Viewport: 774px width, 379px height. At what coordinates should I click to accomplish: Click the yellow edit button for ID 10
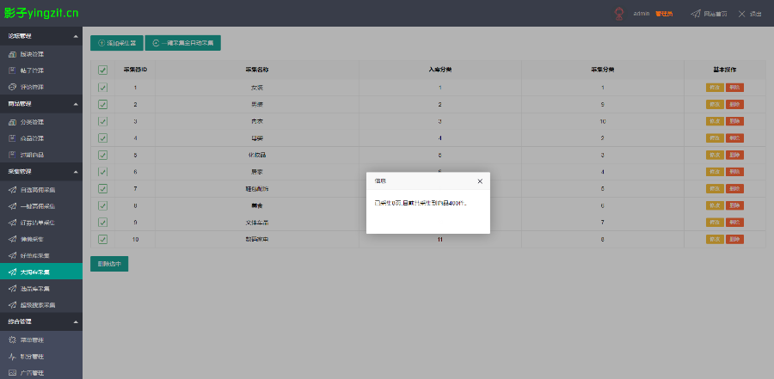[x=715, y=239]
